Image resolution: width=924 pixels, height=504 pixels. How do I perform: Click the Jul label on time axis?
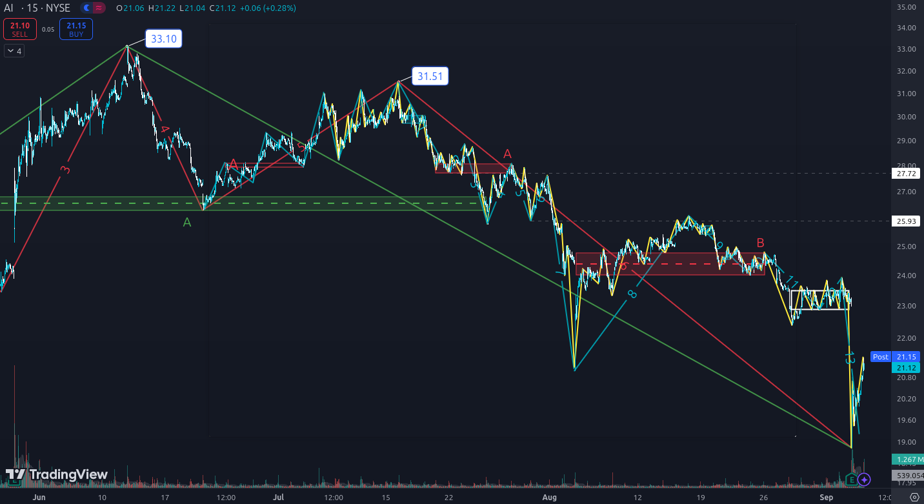point(278,498)
